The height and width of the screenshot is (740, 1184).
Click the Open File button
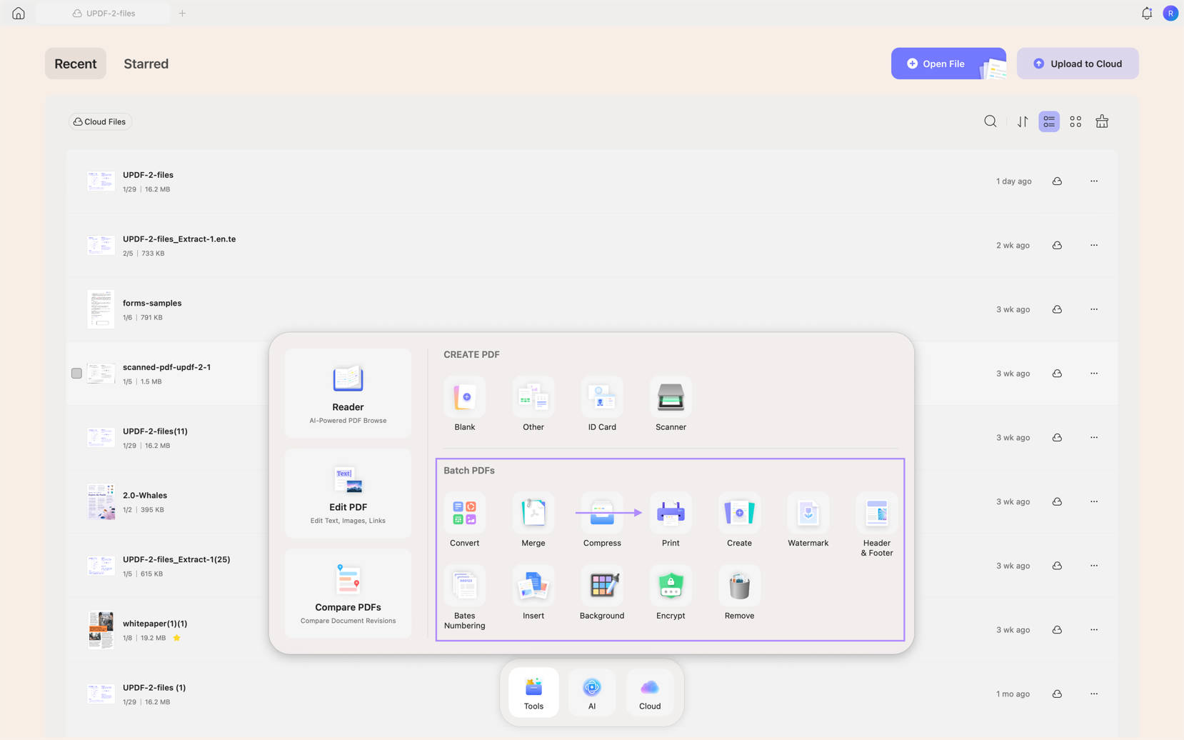(948, 64)
